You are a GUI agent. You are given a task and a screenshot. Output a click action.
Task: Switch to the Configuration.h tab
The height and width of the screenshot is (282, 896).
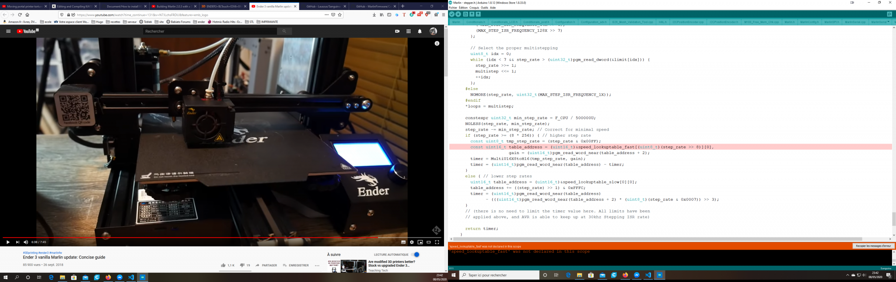coord(565,22)
